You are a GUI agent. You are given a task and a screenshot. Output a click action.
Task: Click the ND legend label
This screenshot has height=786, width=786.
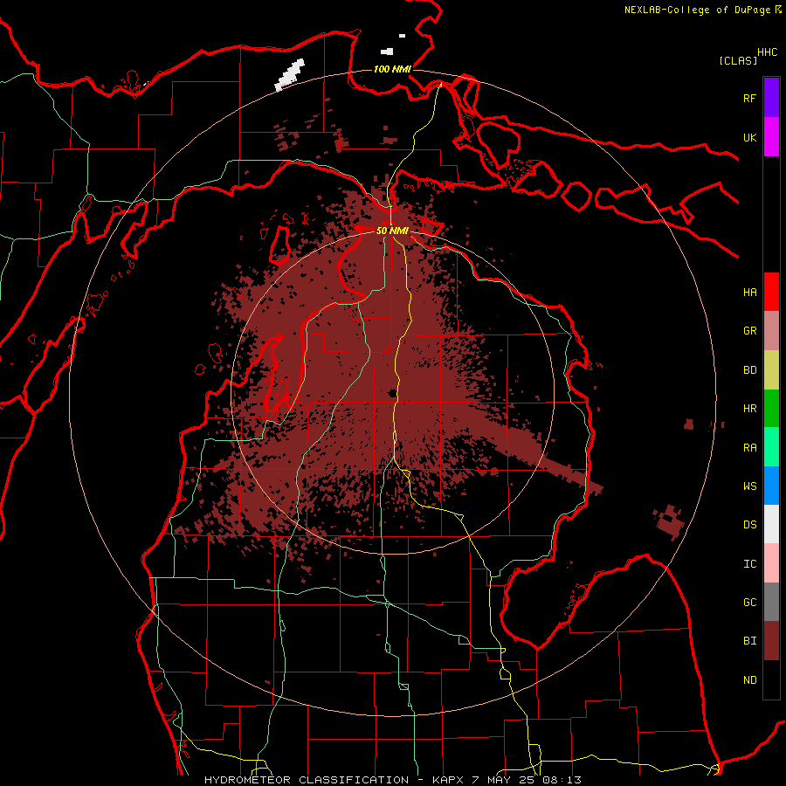point(749,680)
